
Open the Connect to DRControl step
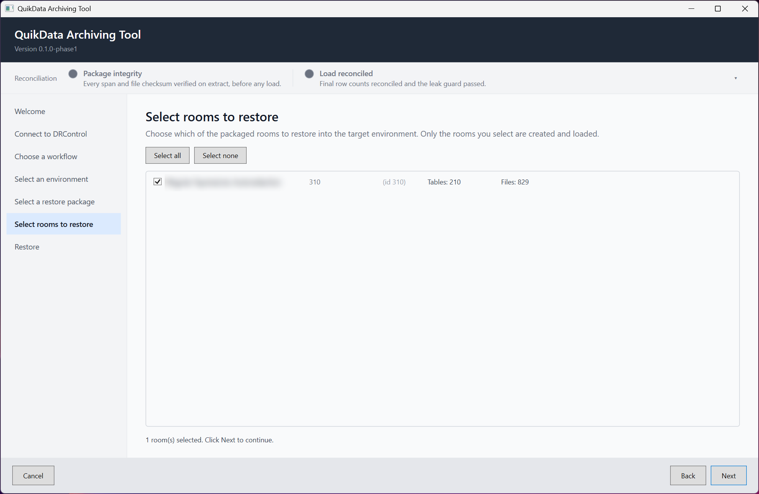pos(64,134)
